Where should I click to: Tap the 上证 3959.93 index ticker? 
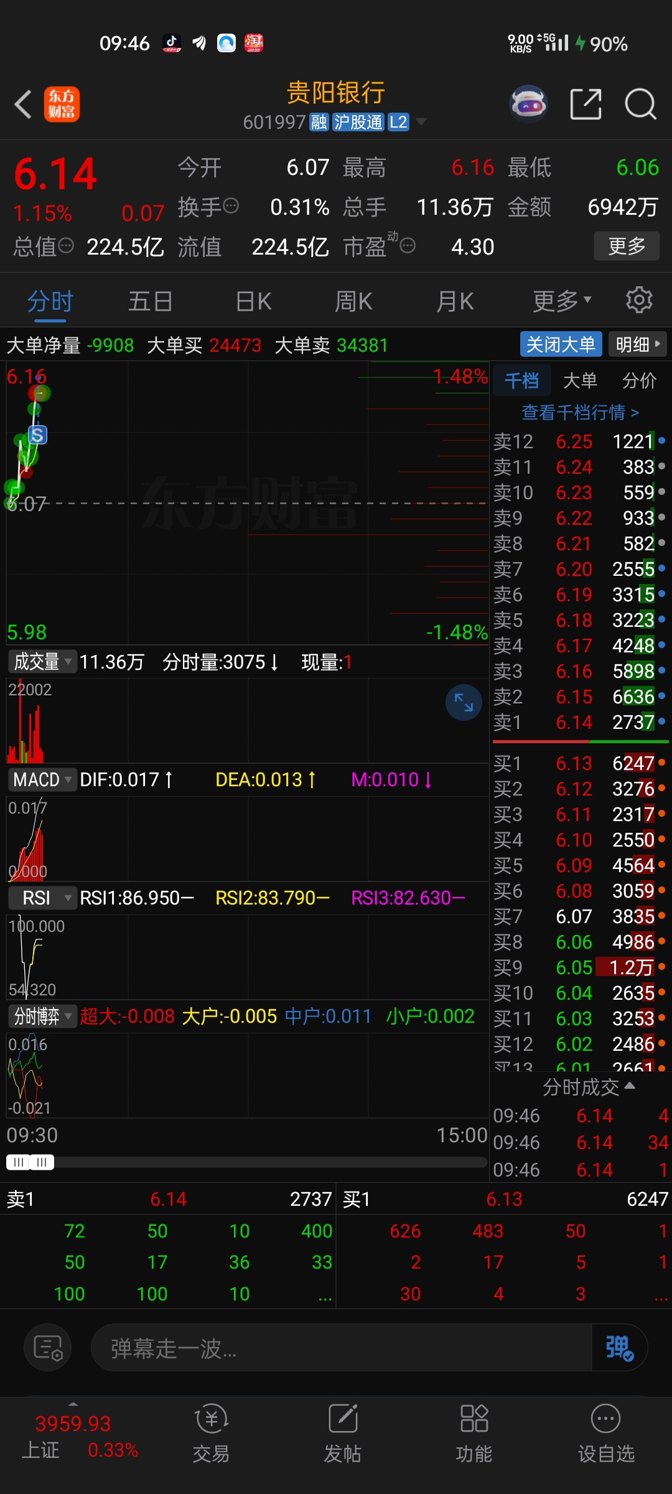tap(80, 1437)
